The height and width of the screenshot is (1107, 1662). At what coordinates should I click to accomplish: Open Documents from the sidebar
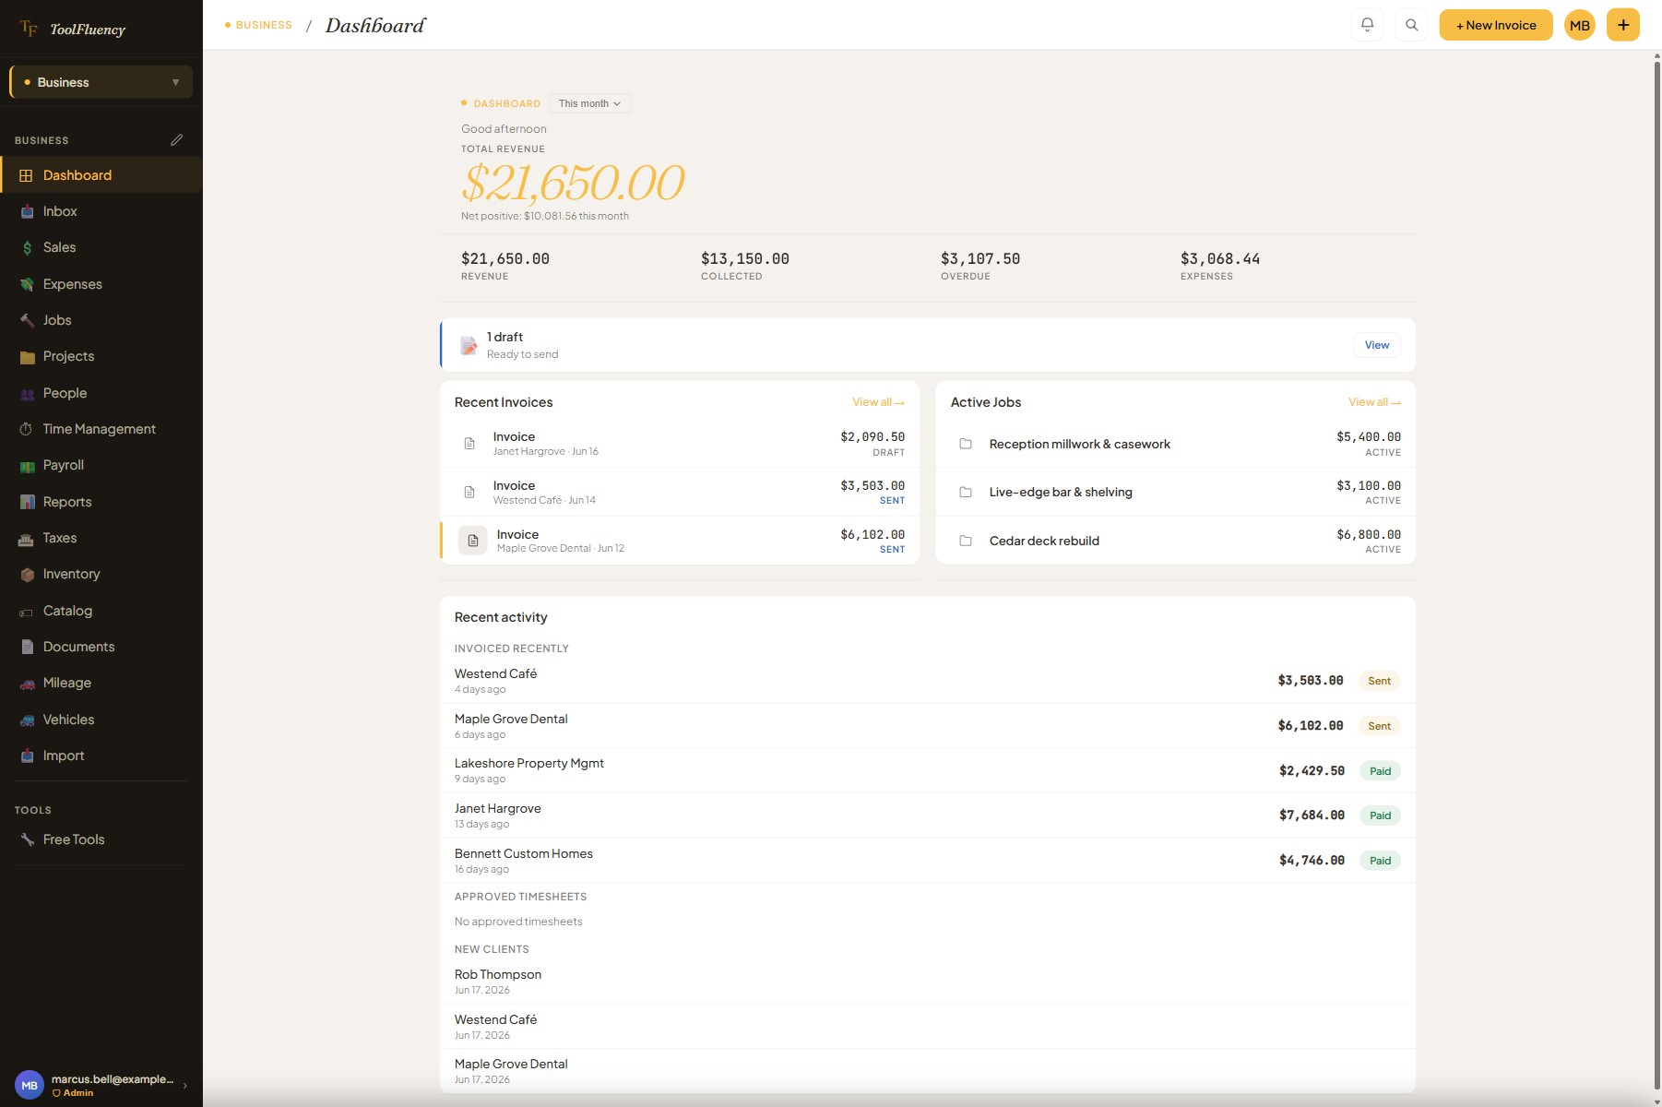click(101, 647)
